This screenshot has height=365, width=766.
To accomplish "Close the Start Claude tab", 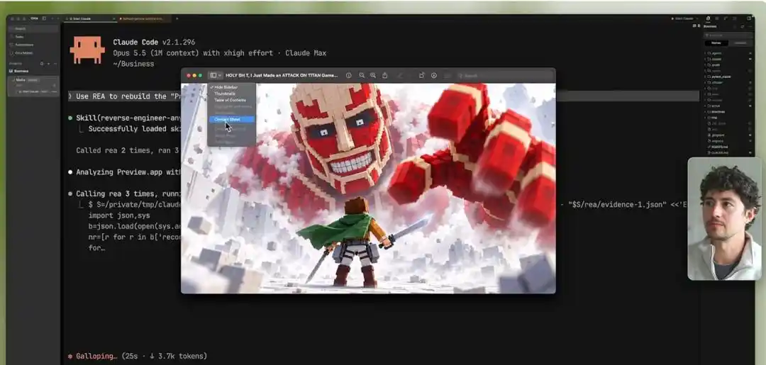I will click(x=113, y=18).
